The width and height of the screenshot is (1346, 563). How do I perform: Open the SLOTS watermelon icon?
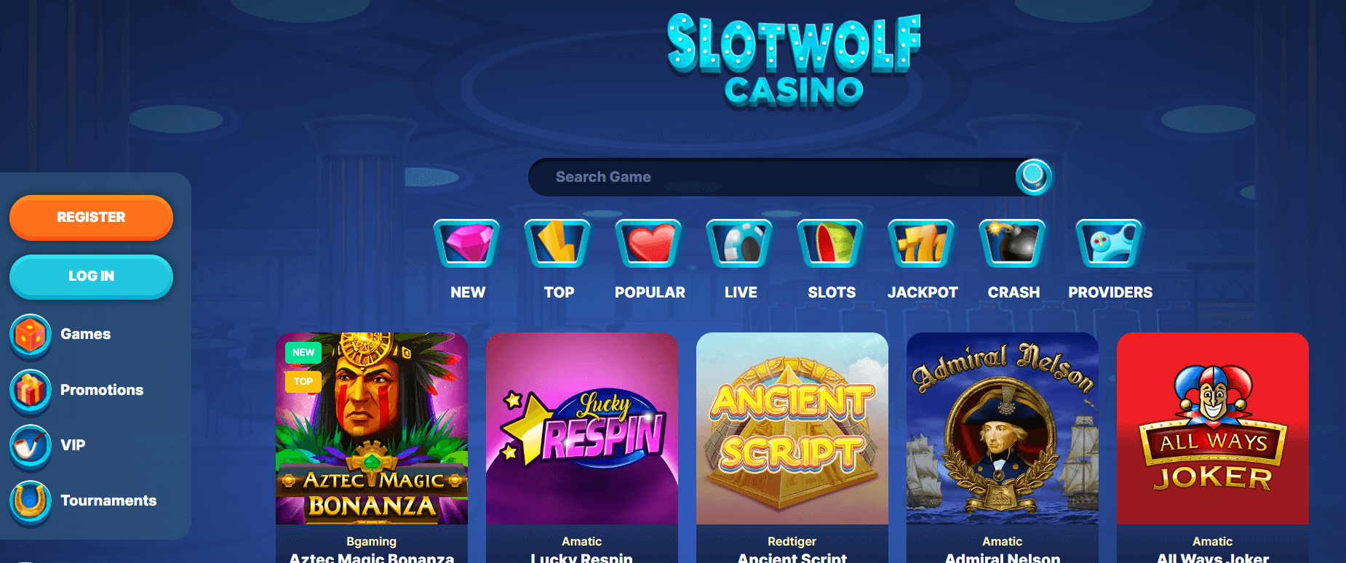point(831,243)
